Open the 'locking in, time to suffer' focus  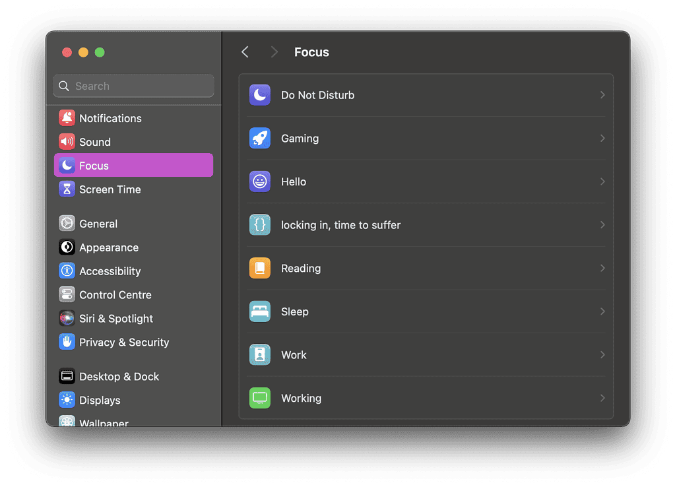click(x=340, y=225)
